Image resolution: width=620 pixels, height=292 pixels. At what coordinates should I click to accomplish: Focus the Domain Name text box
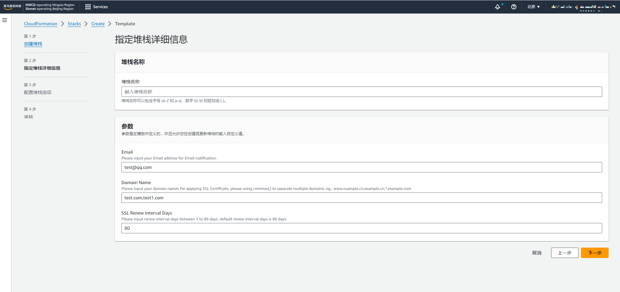(x=361, y=198)
